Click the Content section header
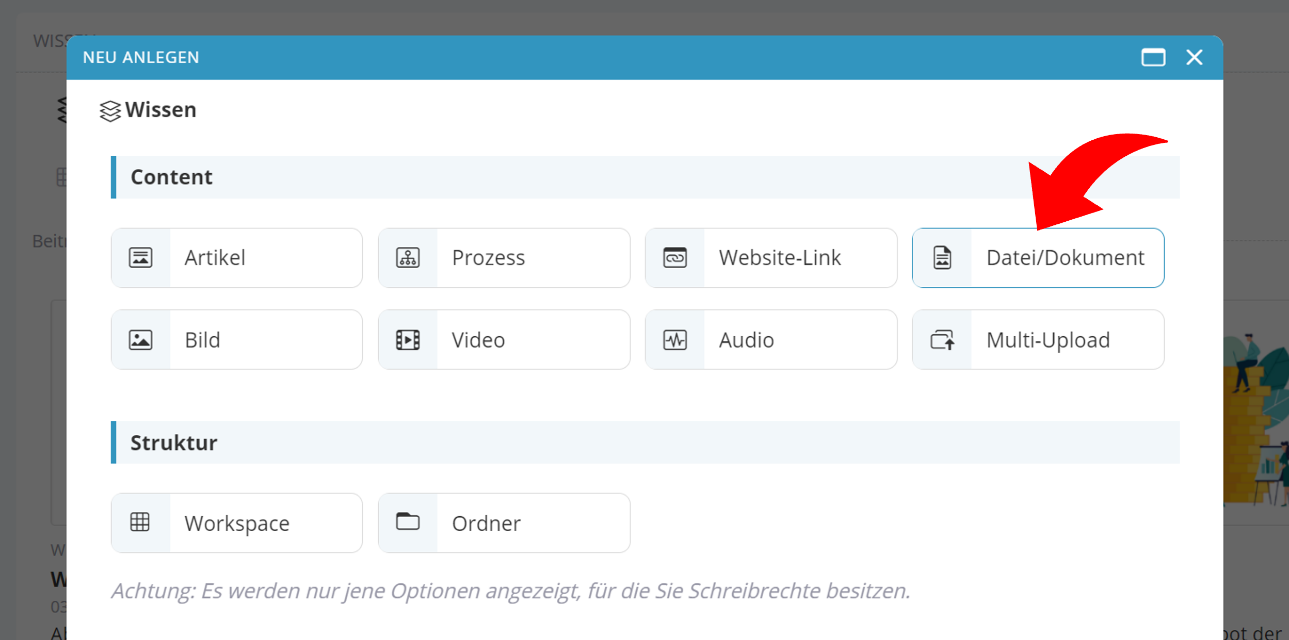Viewport: 1289px width, 640px height. tap(645, 177)
